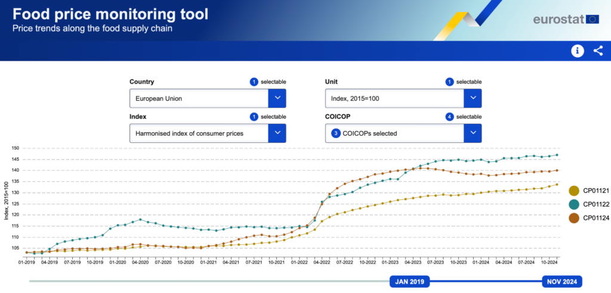Expand the Country dropdown arrow
Screen dimensions: 611x293
coord(277,98)
